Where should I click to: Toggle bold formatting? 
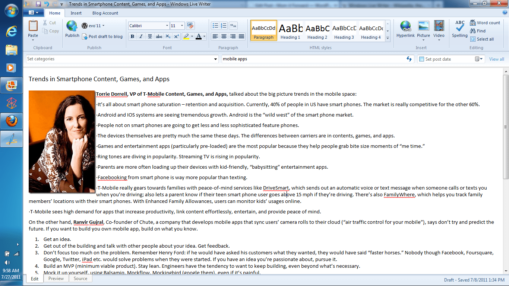[x=132, y=37]
